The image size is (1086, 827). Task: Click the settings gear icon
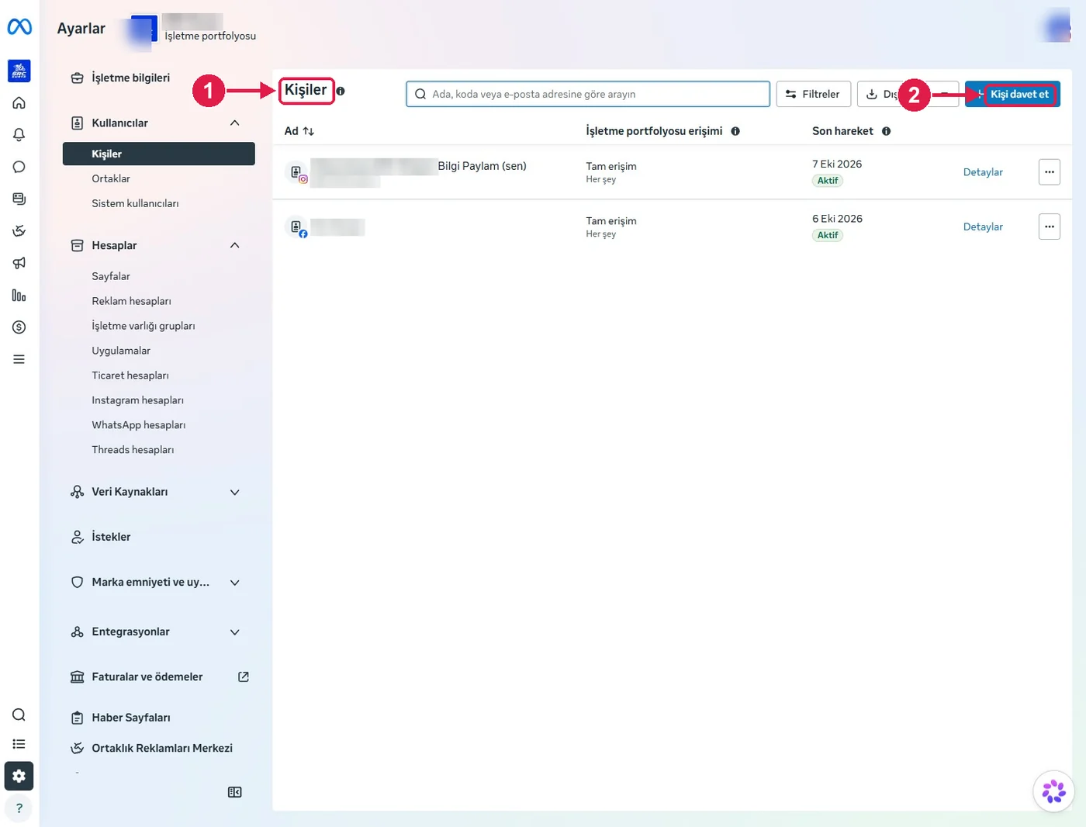click(19, 776)
